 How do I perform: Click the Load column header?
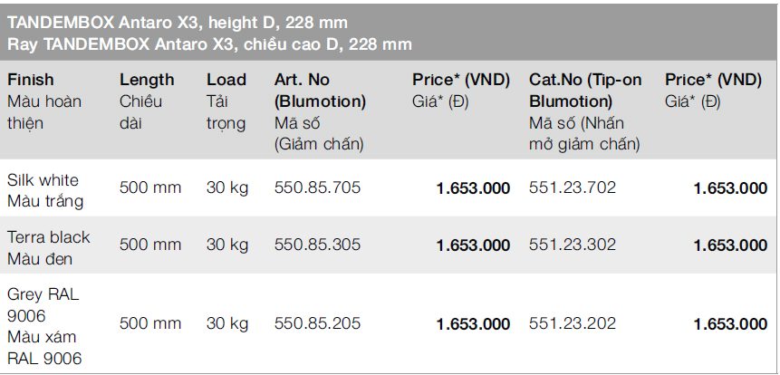226,80
